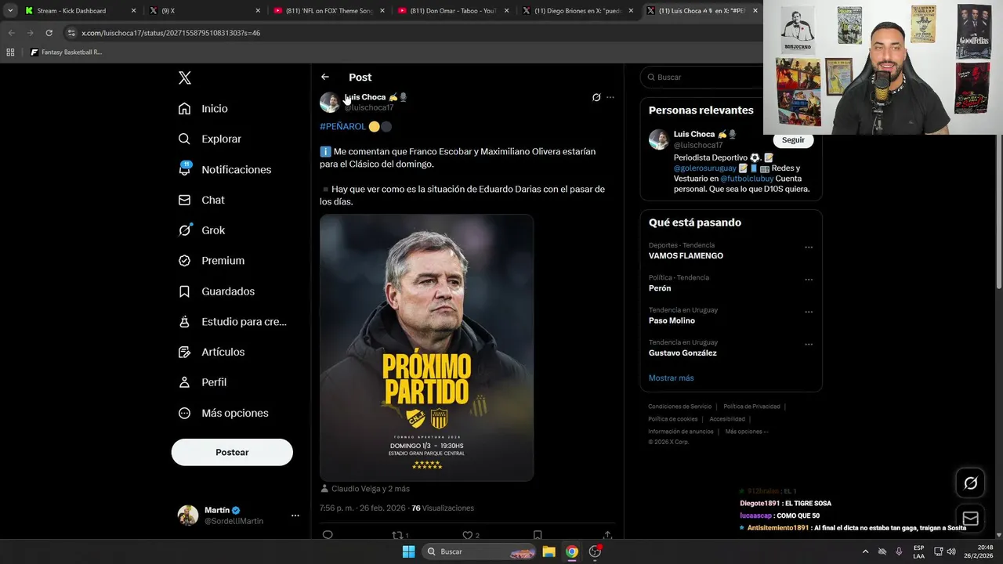Open Fantasy Basketball bookmark
The width and height of the screenshot is (1003, 564).
click(x=67, y=52)
